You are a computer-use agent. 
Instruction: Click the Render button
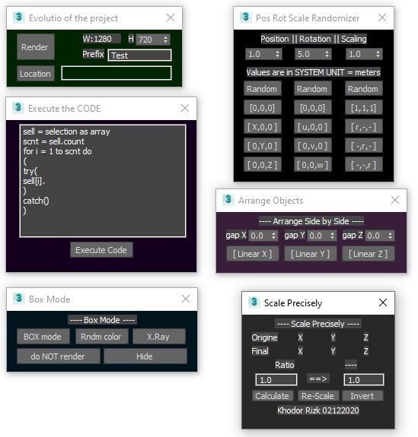click(x=36, y=47)
